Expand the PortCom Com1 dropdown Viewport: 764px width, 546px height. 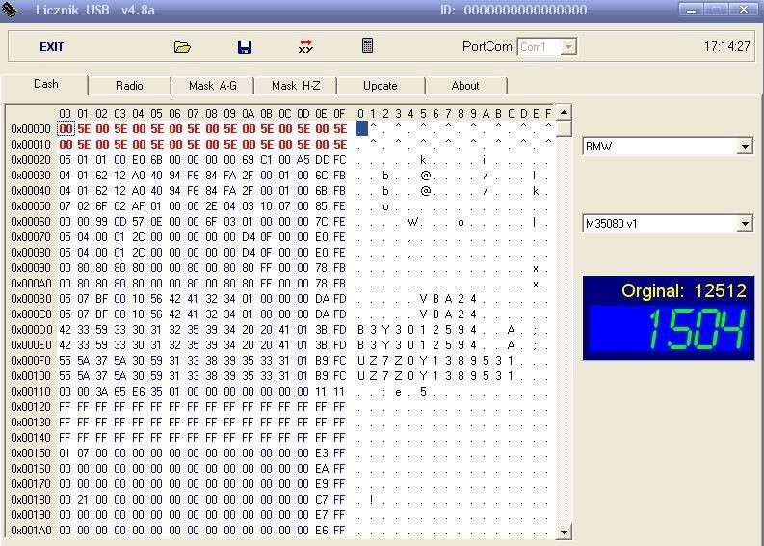[568, 46]
